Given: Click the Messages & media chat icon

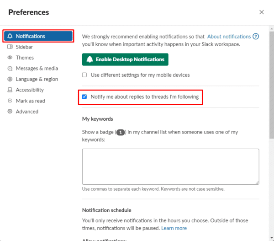Looking at the screenshot, I should (10, 68).
